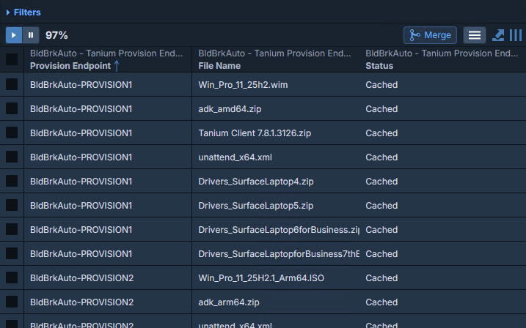Check the PROVISION1 unattend_x64.xml row checkbox
526x328 pixels.
pos(12,157)
